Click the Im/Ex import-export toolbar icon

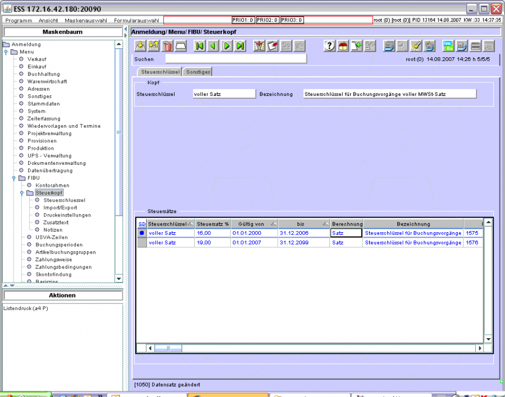point(448,46)
